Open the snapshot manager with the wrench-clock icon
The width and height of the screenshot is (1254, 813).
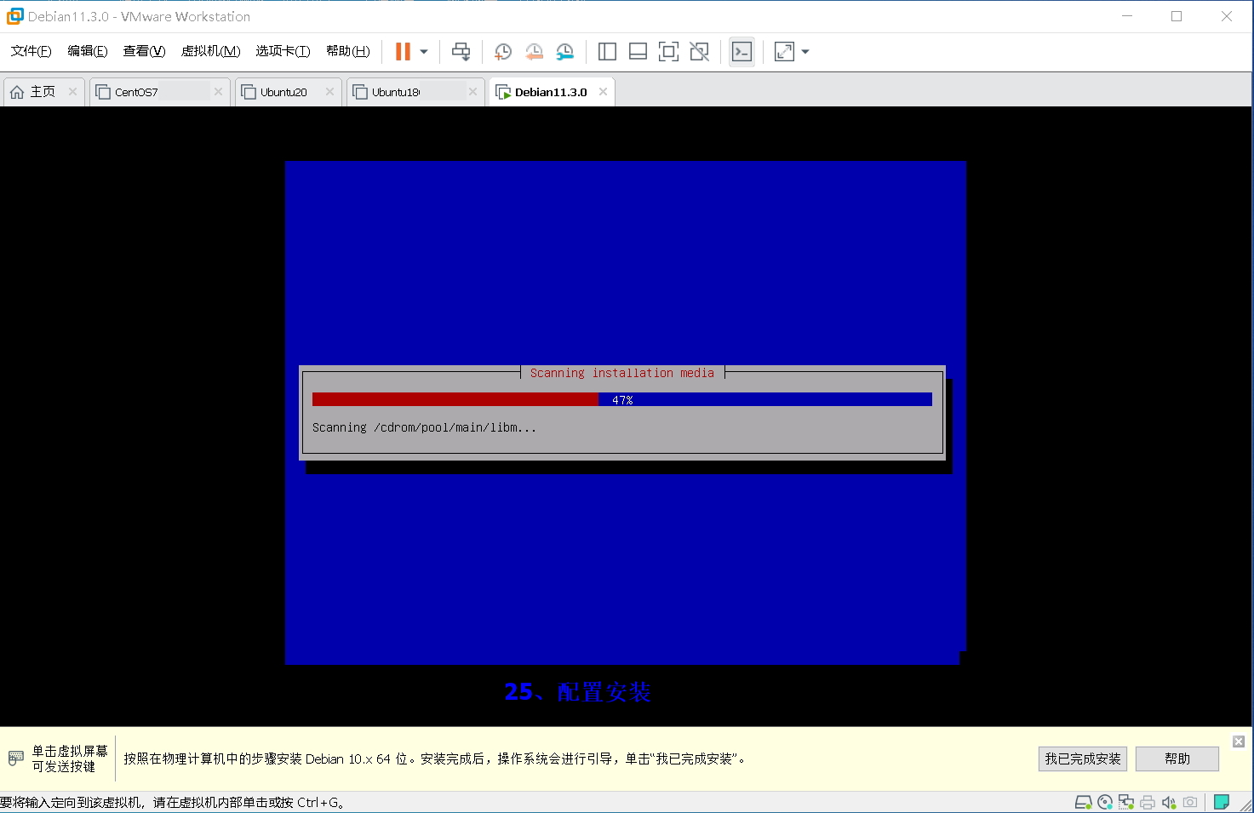(x=564, y=52)
